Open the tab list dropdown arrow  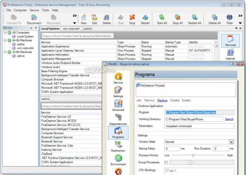236,28
